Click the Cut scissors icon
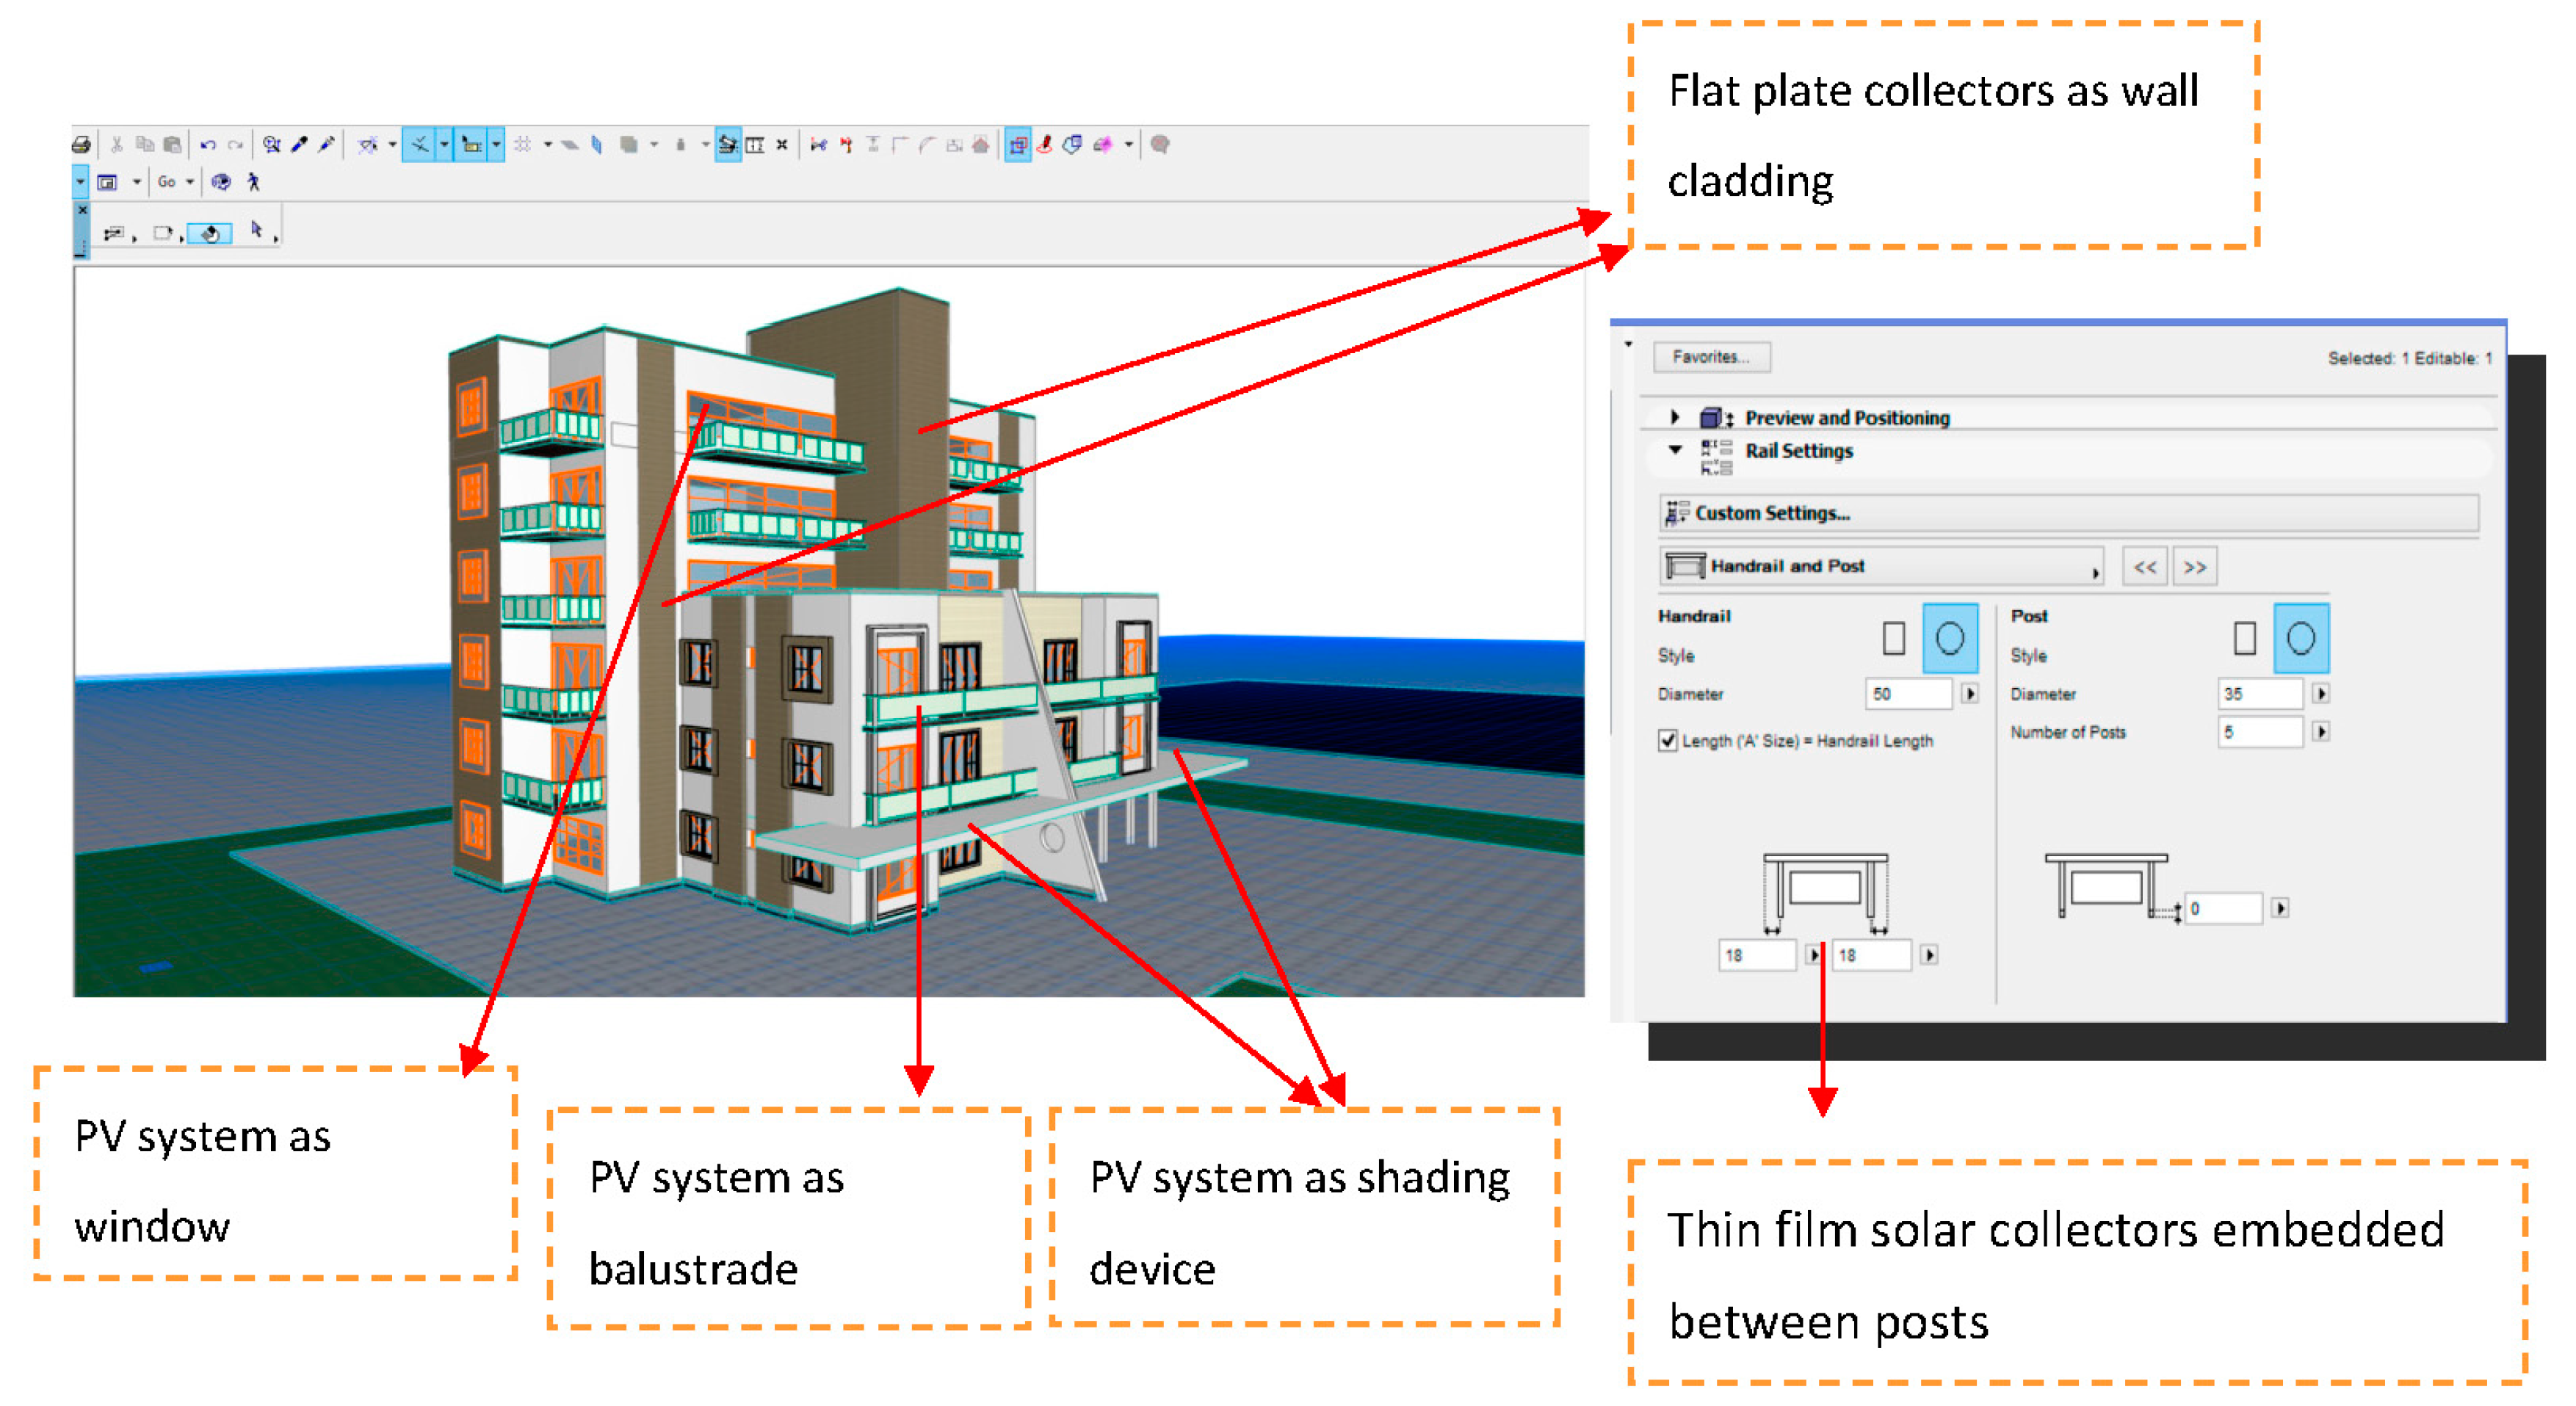Viewport: 2576px width, 1406px height. 116,145
